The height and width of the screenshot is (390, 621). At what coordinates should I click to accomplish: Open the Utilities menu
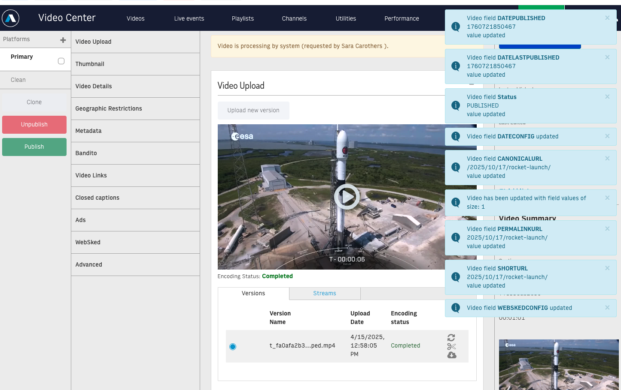coord(346,18)
